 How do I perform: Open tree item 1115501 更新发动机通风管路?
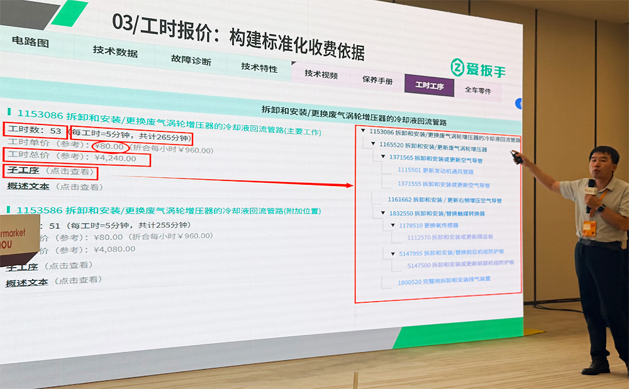point(436,171)
